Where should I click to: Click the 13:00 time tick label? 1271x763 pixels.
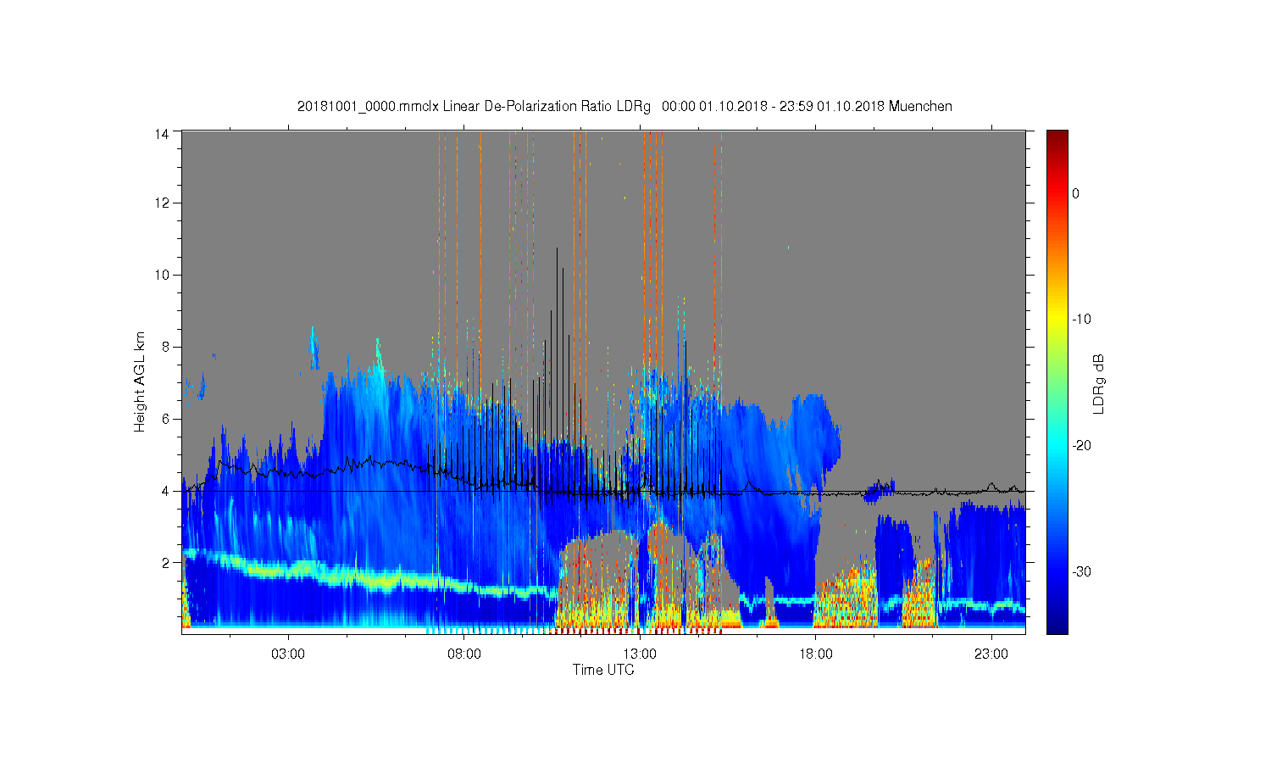(x=640, y=654)
